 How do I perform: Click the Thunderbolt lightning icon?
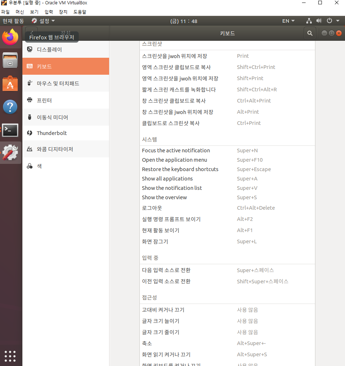tap(30, 133)
